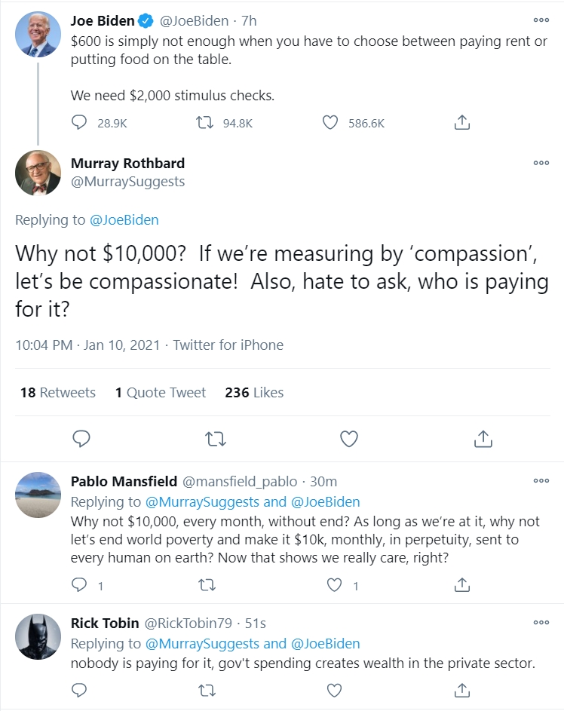Share Joe Biden's tweet
Image resolution: width=564 pixels, height=711 pixels.
(463, 123)
